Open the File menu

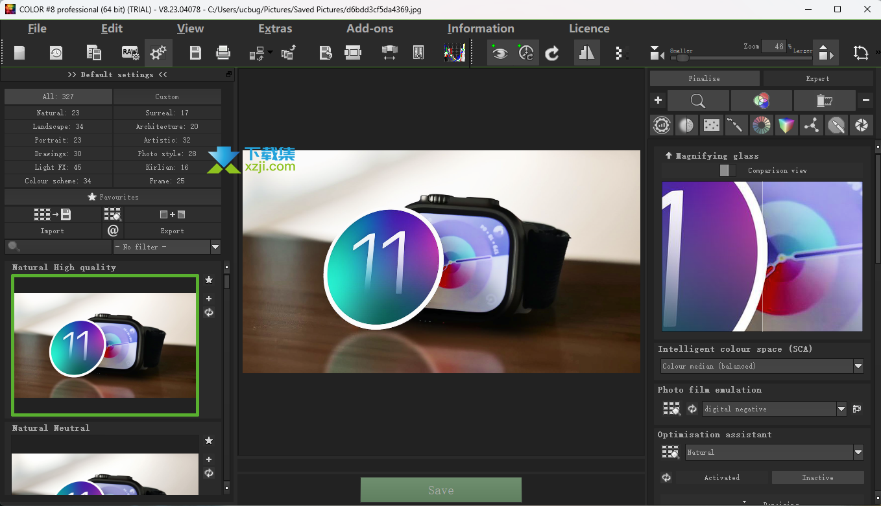point(37,29)
